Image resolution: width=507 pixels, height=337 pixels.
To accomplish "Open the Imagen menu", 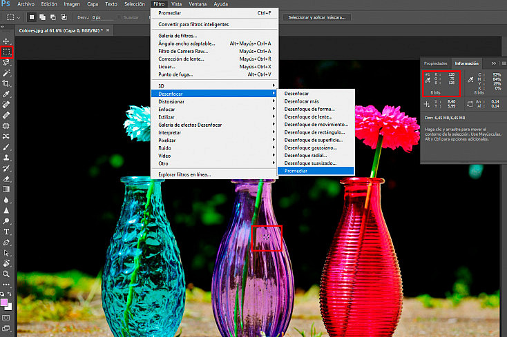I will 72,4.
